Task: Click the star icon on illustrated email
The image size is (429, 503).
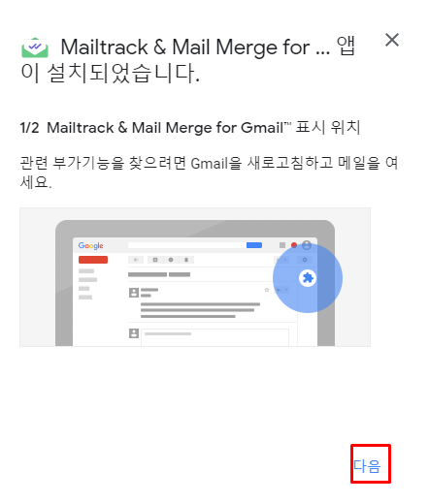Action: 267,290
